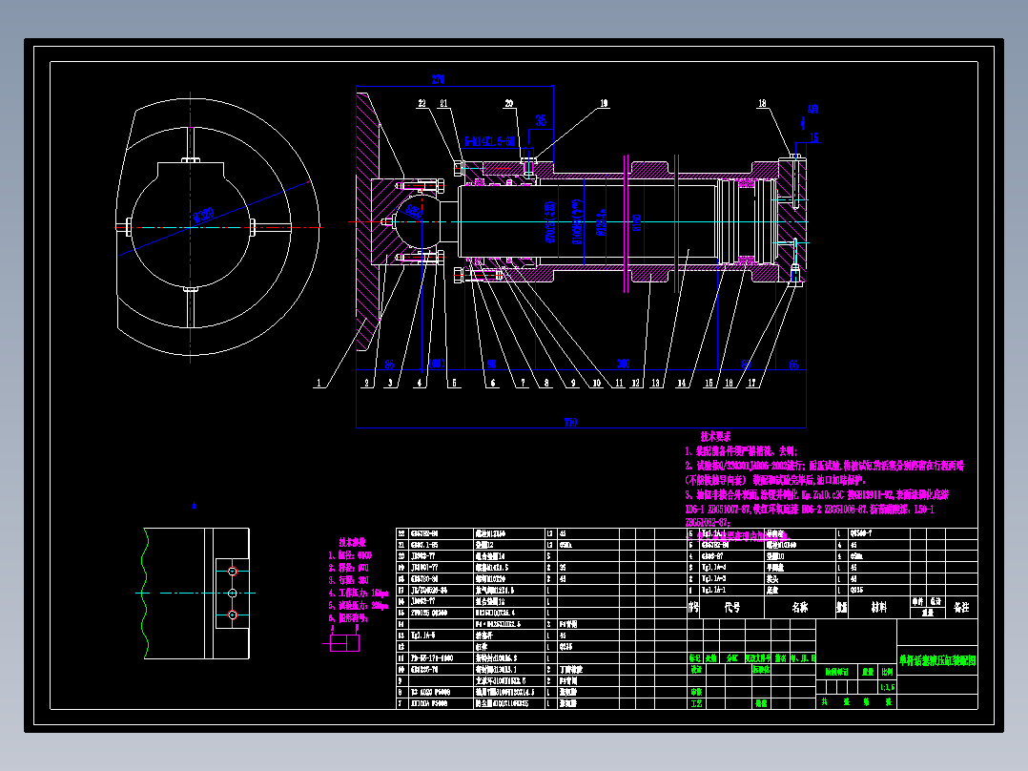The height and width of the screenshot is (771, 1028).
Task: Click the 技术要求 heading in magenta
Action: point(715,436)
